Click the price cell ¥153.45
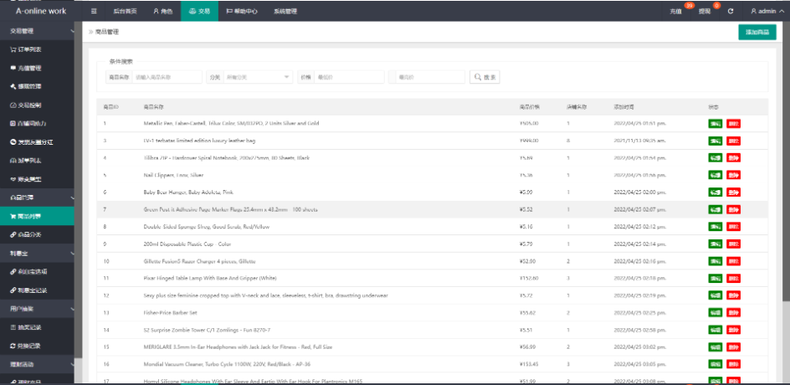The image size is (790, 385). 529,364
